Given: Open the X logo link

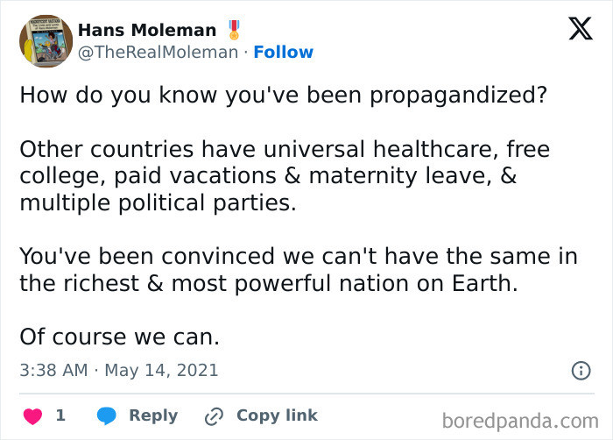Looking at the screenshot, I should tap(581, 29).
